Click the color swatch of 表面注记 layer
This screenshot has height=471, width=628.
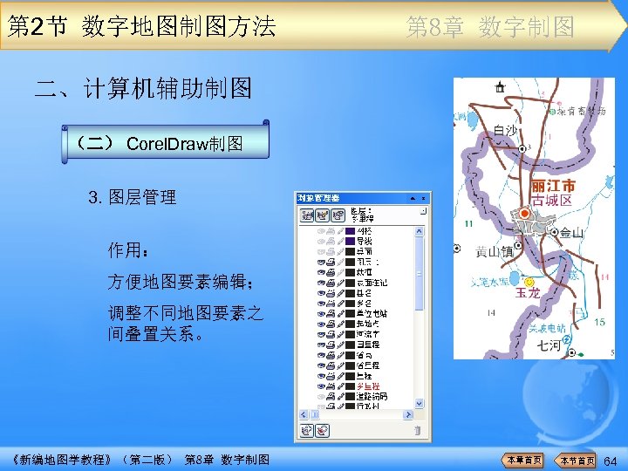point(351,283)
